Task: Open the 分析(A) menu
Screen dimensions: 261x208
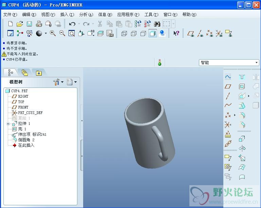Action: tap(86, 15)
